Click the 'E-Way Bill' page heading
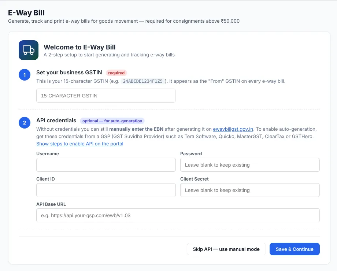Viewport: 337px width, 271px height. 26,13
